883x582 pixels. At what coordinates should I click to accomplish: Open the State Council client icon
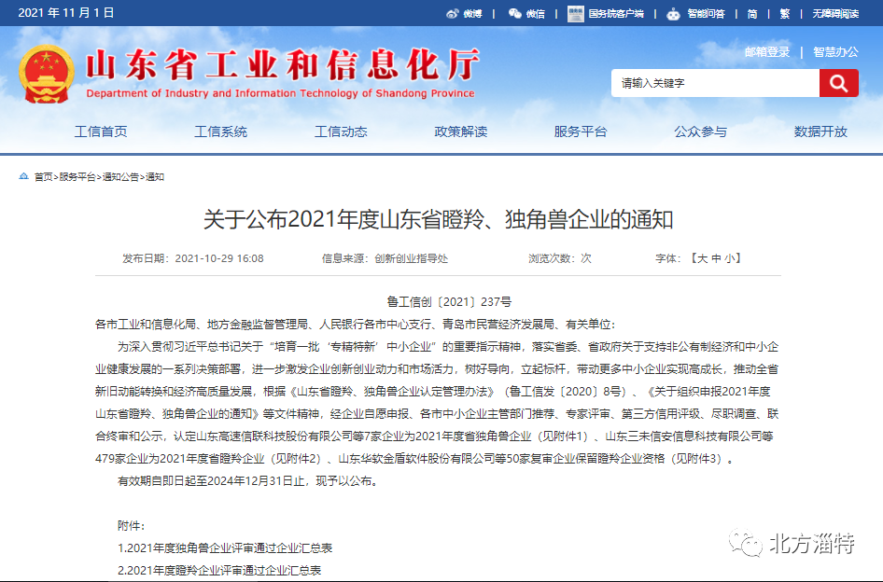tap(576, 14)
